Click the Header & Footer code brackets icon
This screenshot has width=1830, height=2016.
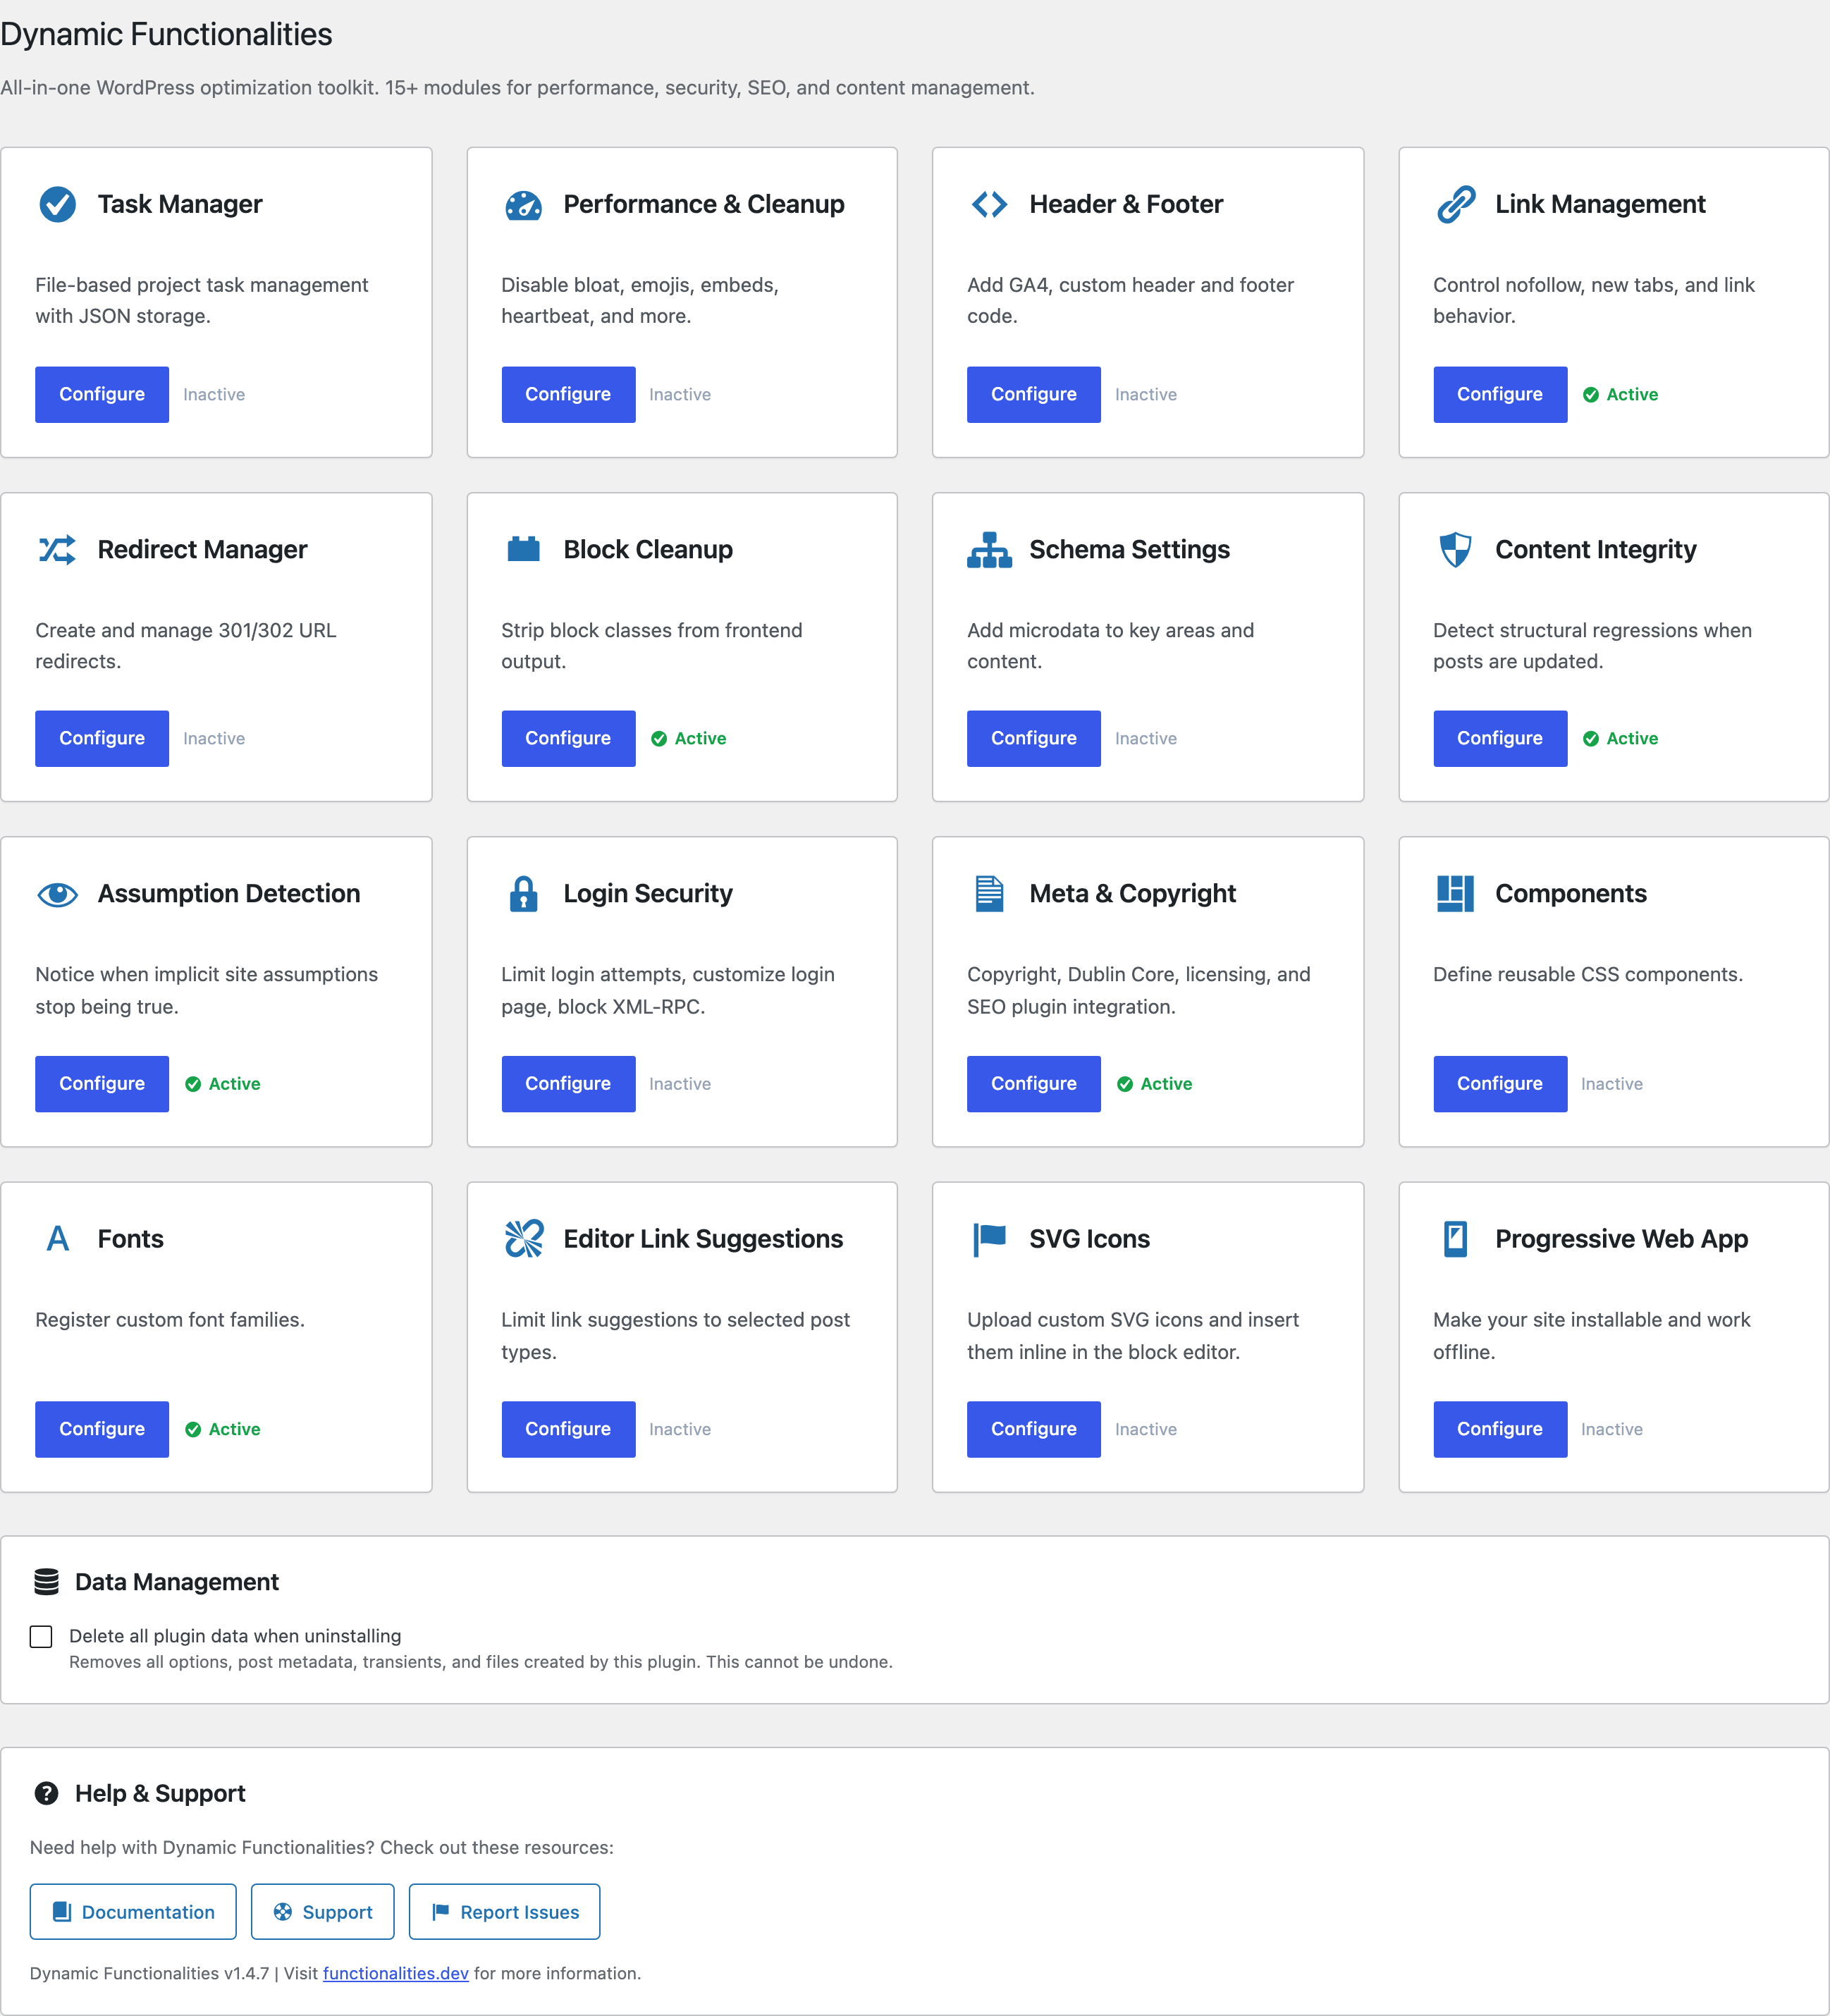click(x=989, y=204)
